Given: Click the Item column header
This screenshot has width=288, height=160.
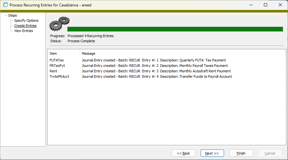Looking at the screenshot, I should coord(53,53).
